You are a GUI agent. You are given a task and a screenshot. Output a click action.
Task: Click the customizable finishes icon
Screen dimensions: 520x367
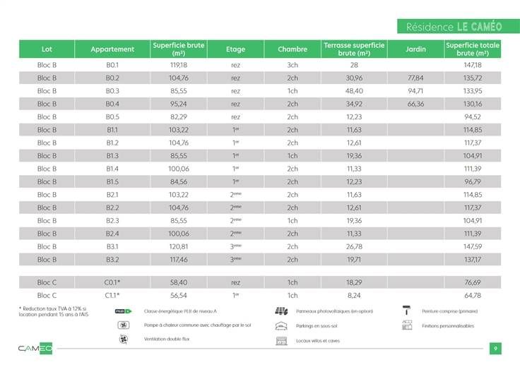[407, 326]
